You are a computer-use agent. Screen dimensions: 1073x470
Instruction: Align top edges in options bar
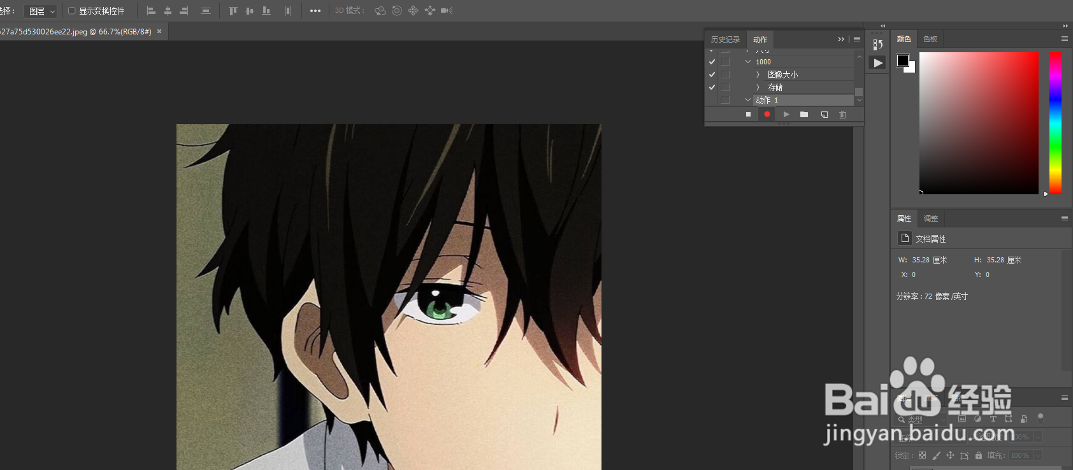click(233, 11)
